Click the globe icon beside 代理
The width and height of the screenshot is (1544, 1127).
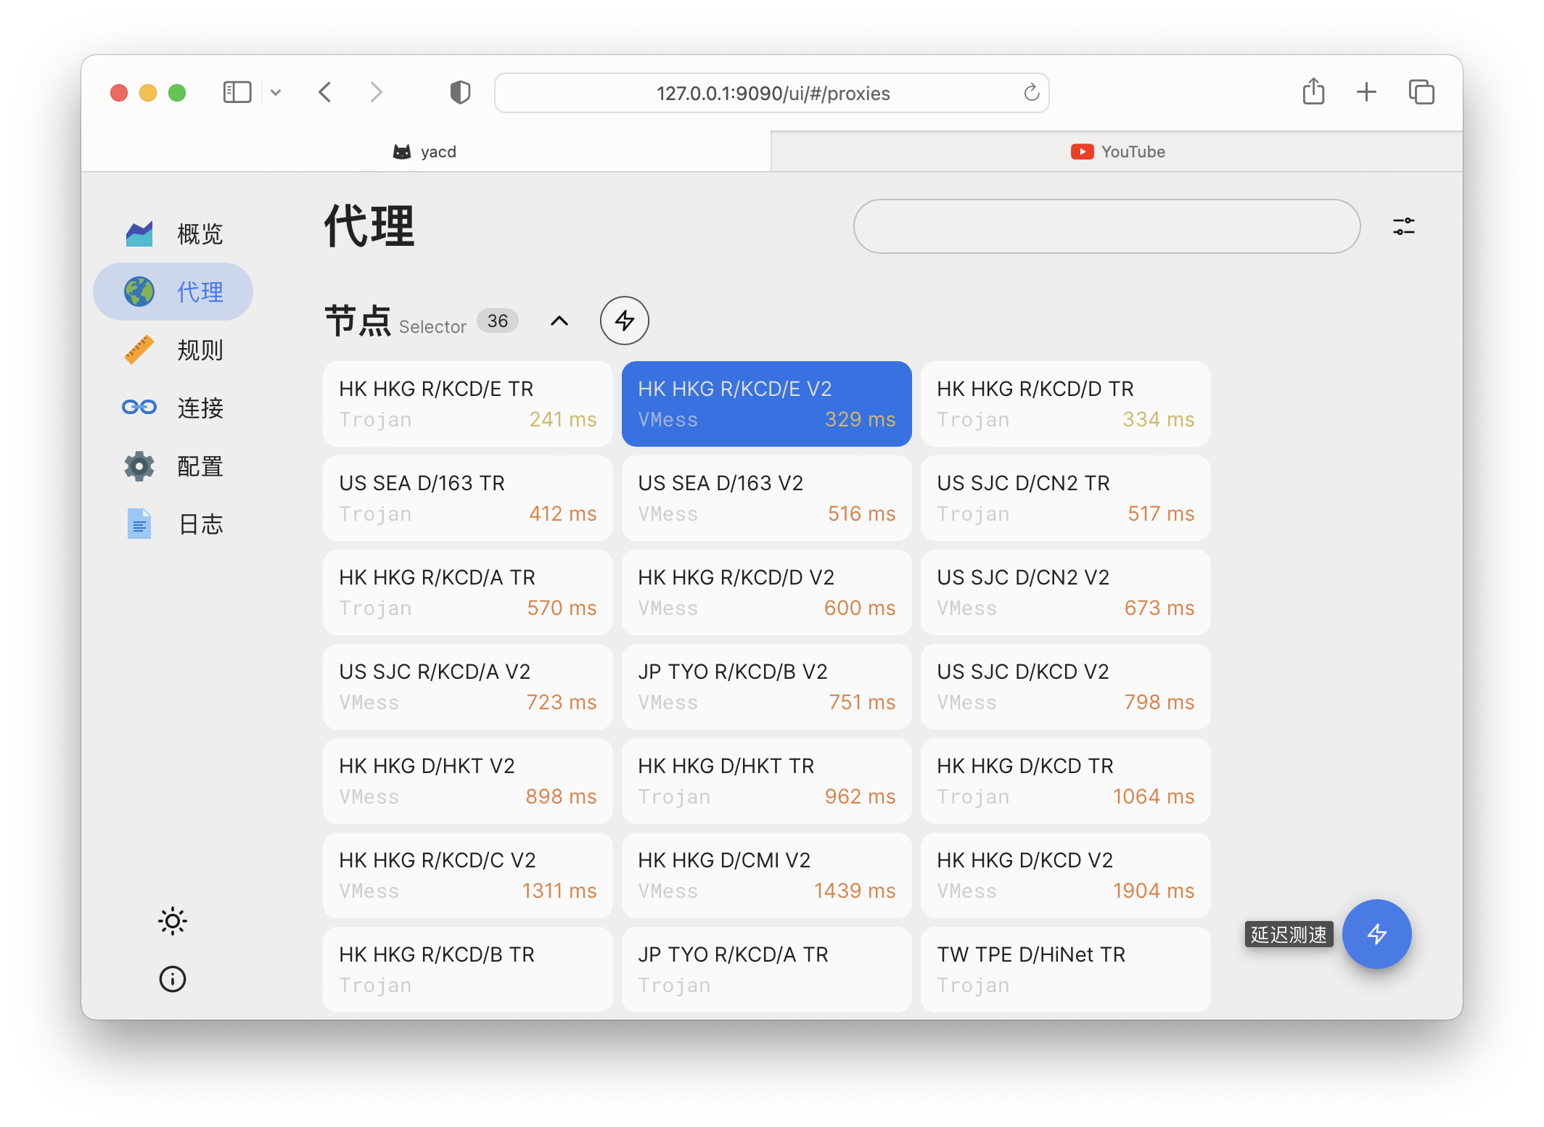coord(139,292)
